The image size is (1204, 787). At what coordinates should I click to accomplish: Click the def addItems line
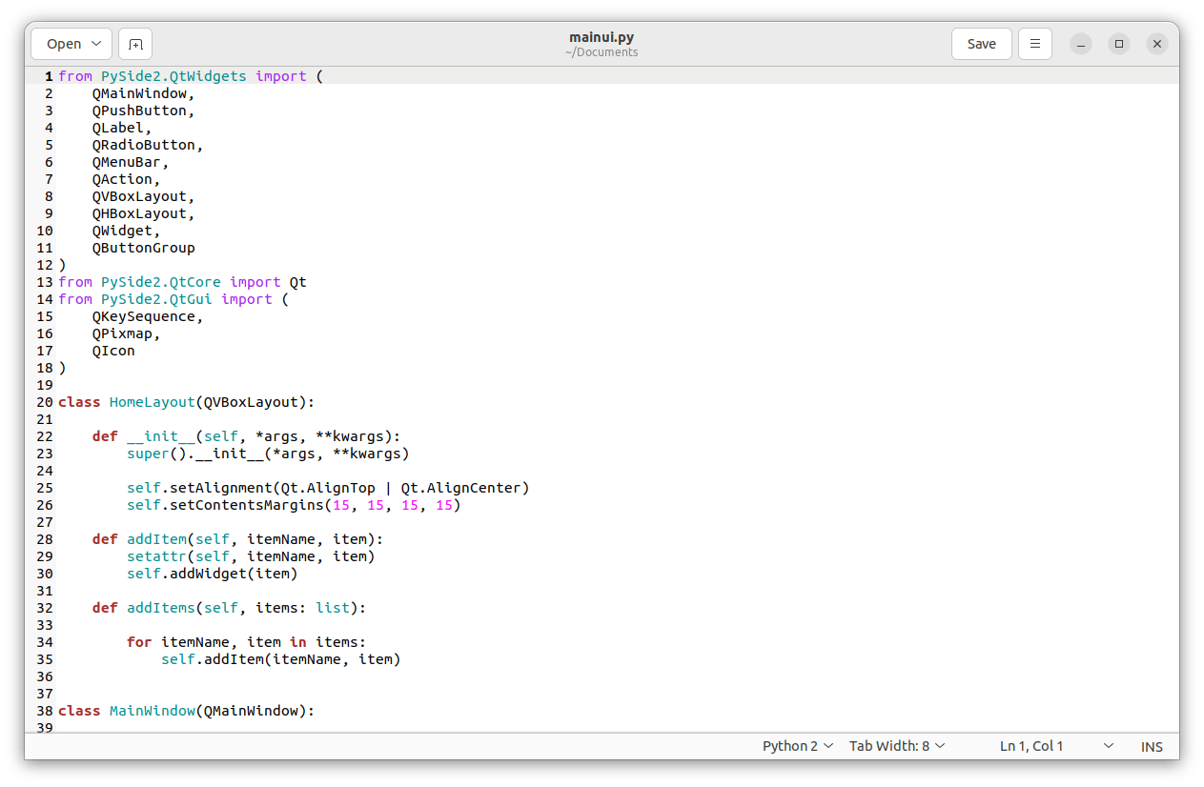229,608
